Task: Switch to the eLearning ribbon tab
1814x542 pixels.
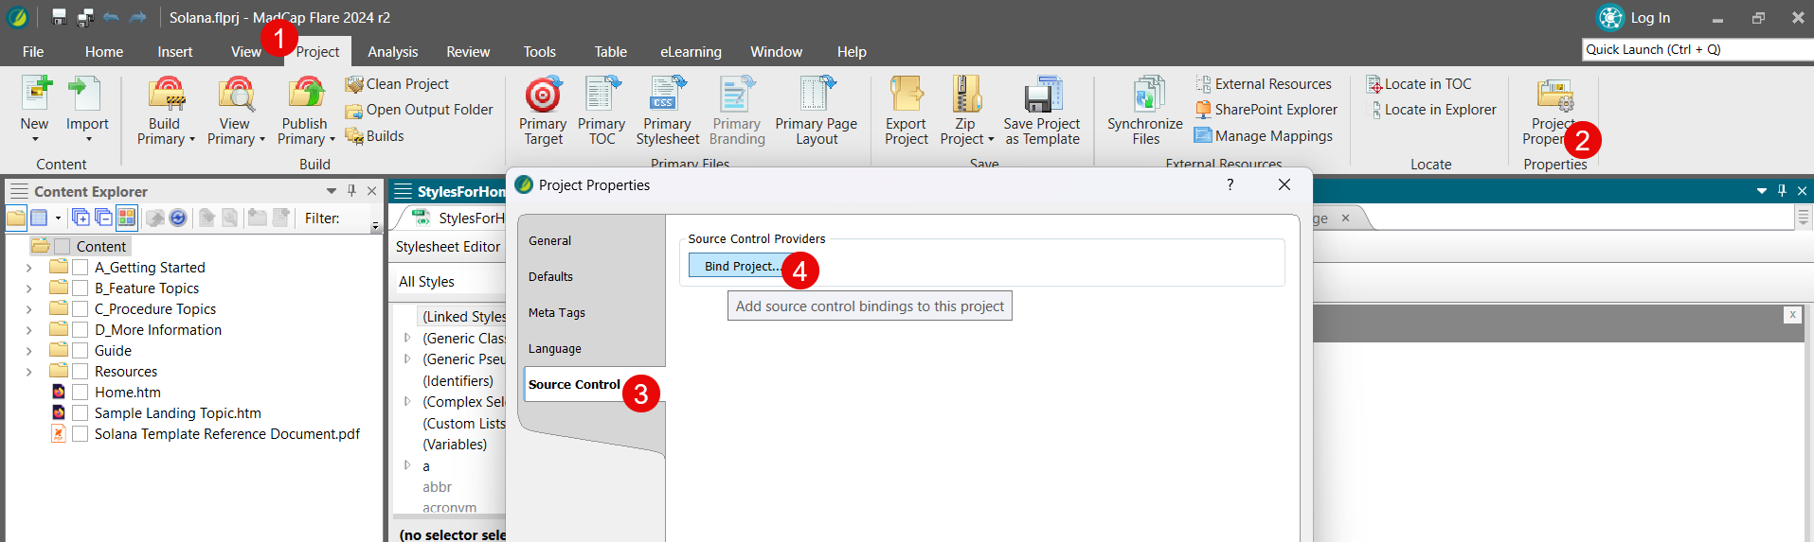Action: pyautogui.click(x=691, y=52)
